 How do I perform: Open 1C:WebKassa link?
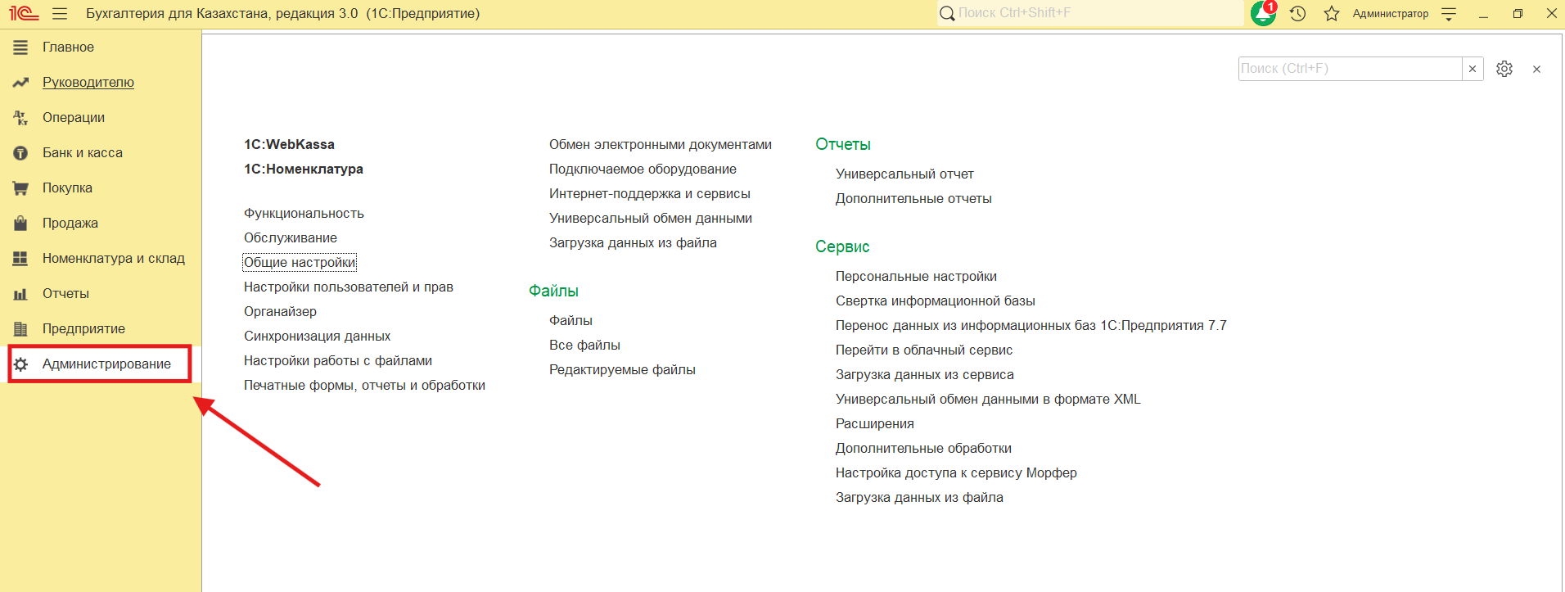point(289,145)
